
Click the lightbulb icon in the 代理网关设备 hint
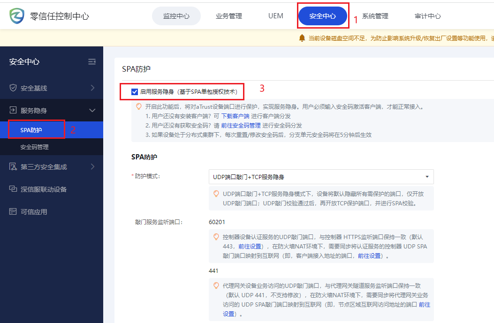pyautogui.click(x=216, y=285)
